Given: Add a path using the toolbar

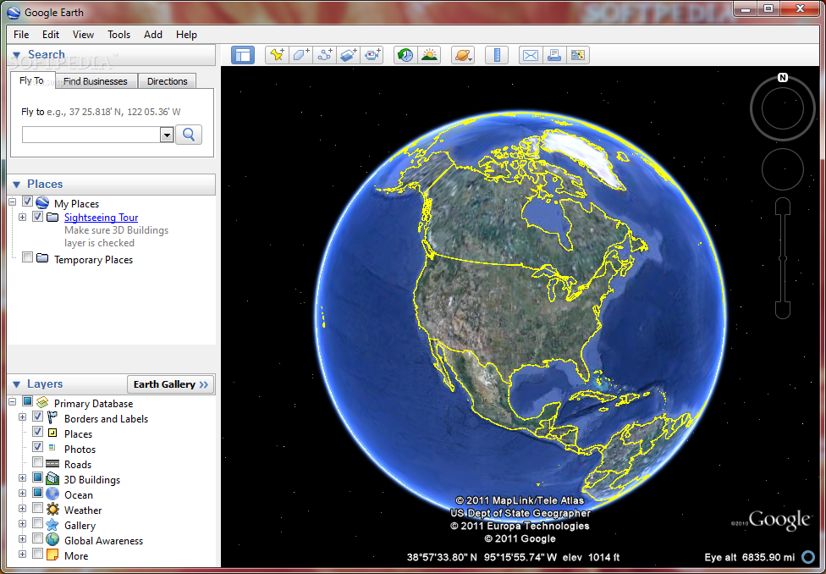Looking at the screenshot, I should point(324,55).
